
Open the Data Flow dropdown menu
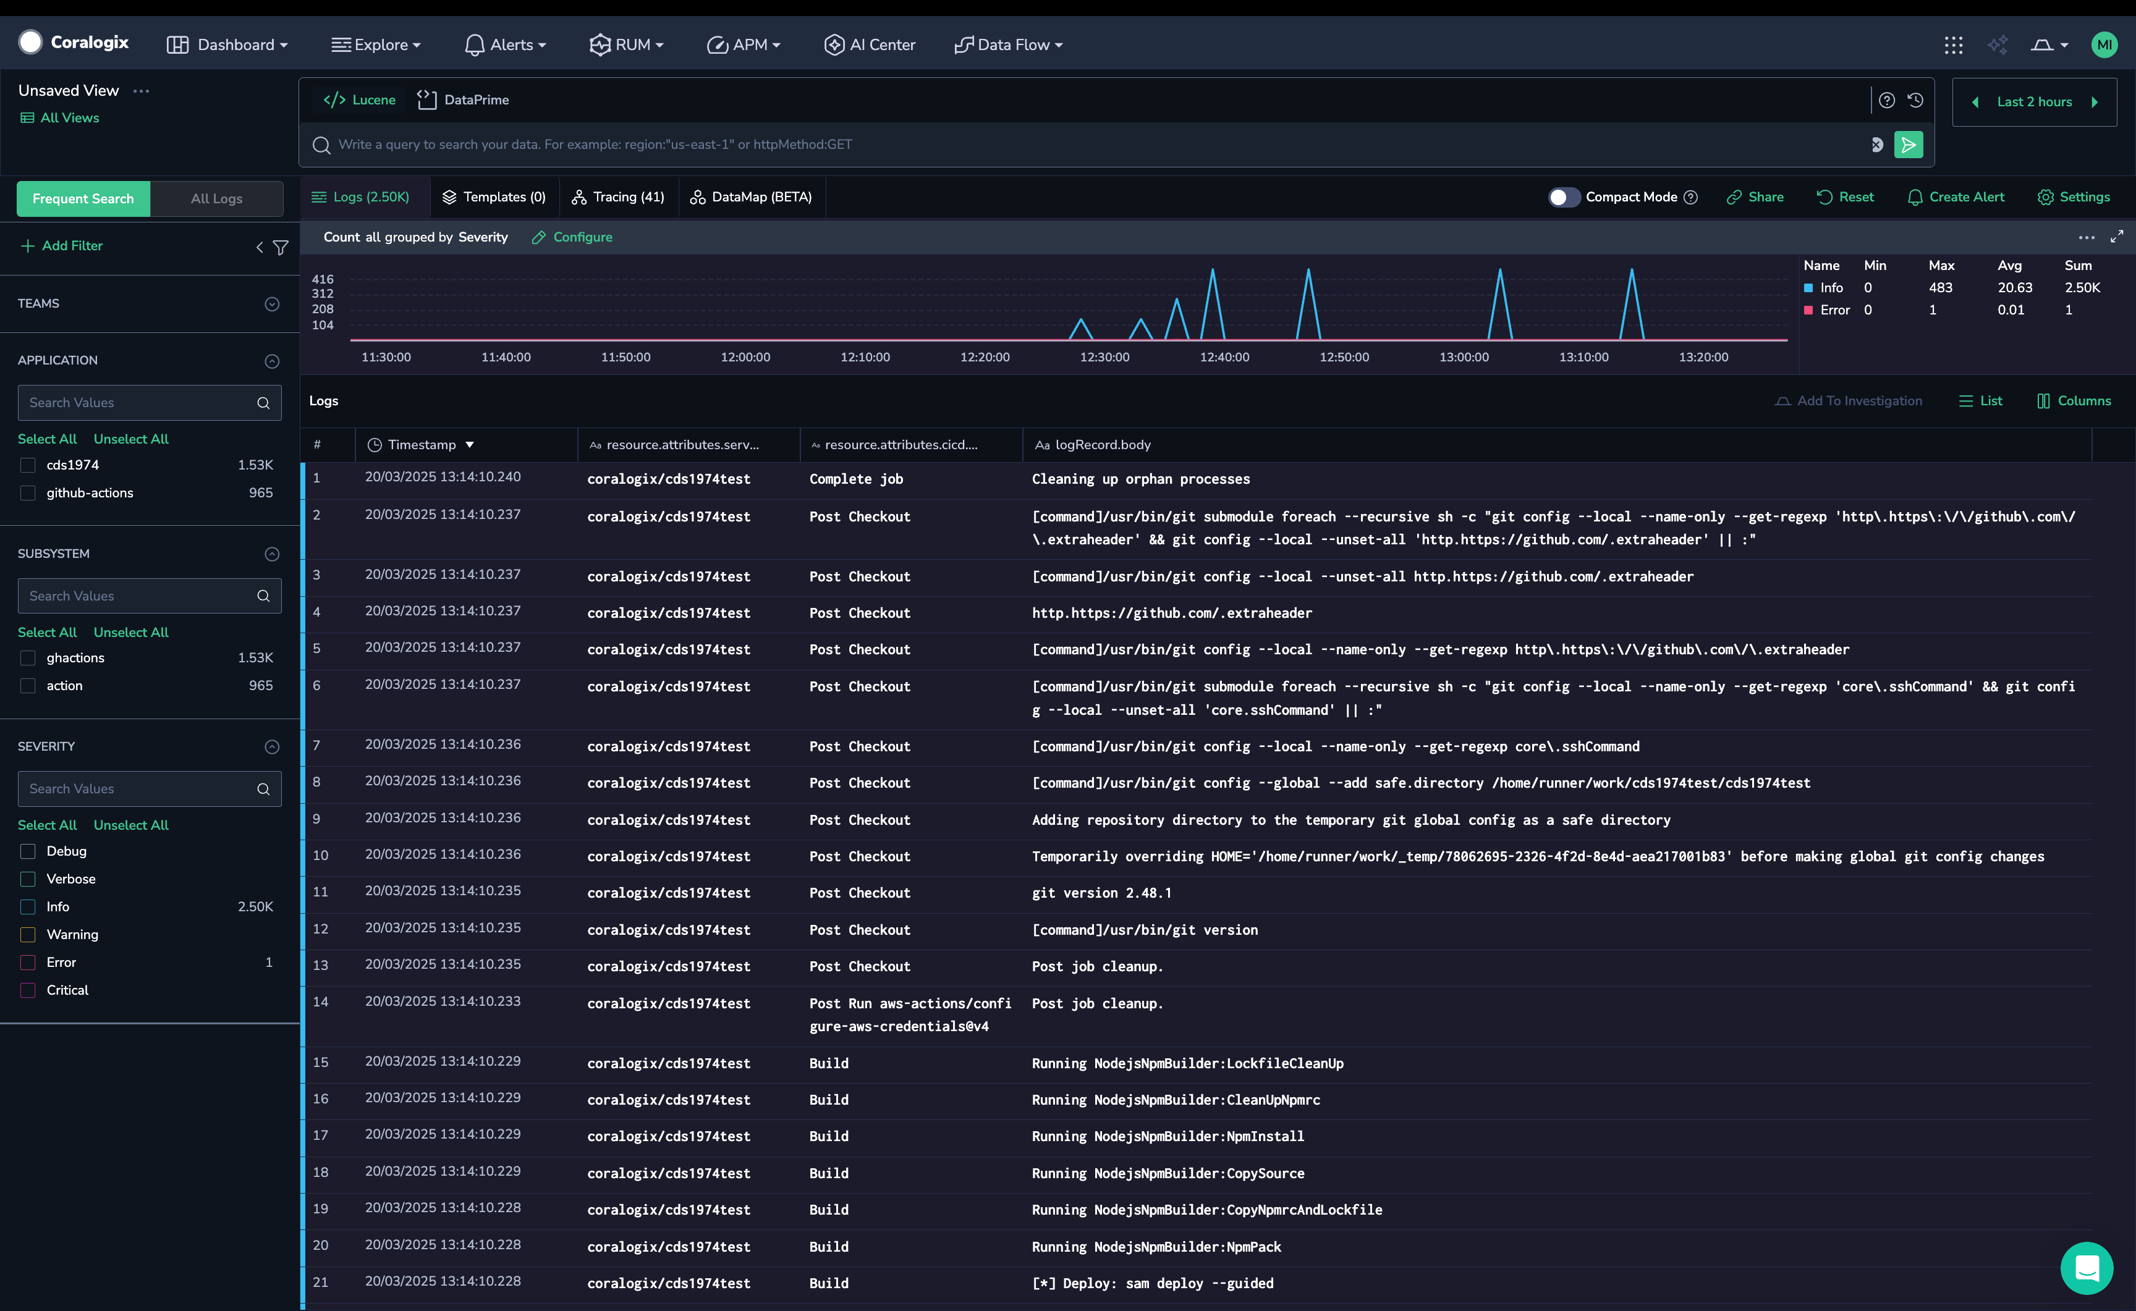1007,45
